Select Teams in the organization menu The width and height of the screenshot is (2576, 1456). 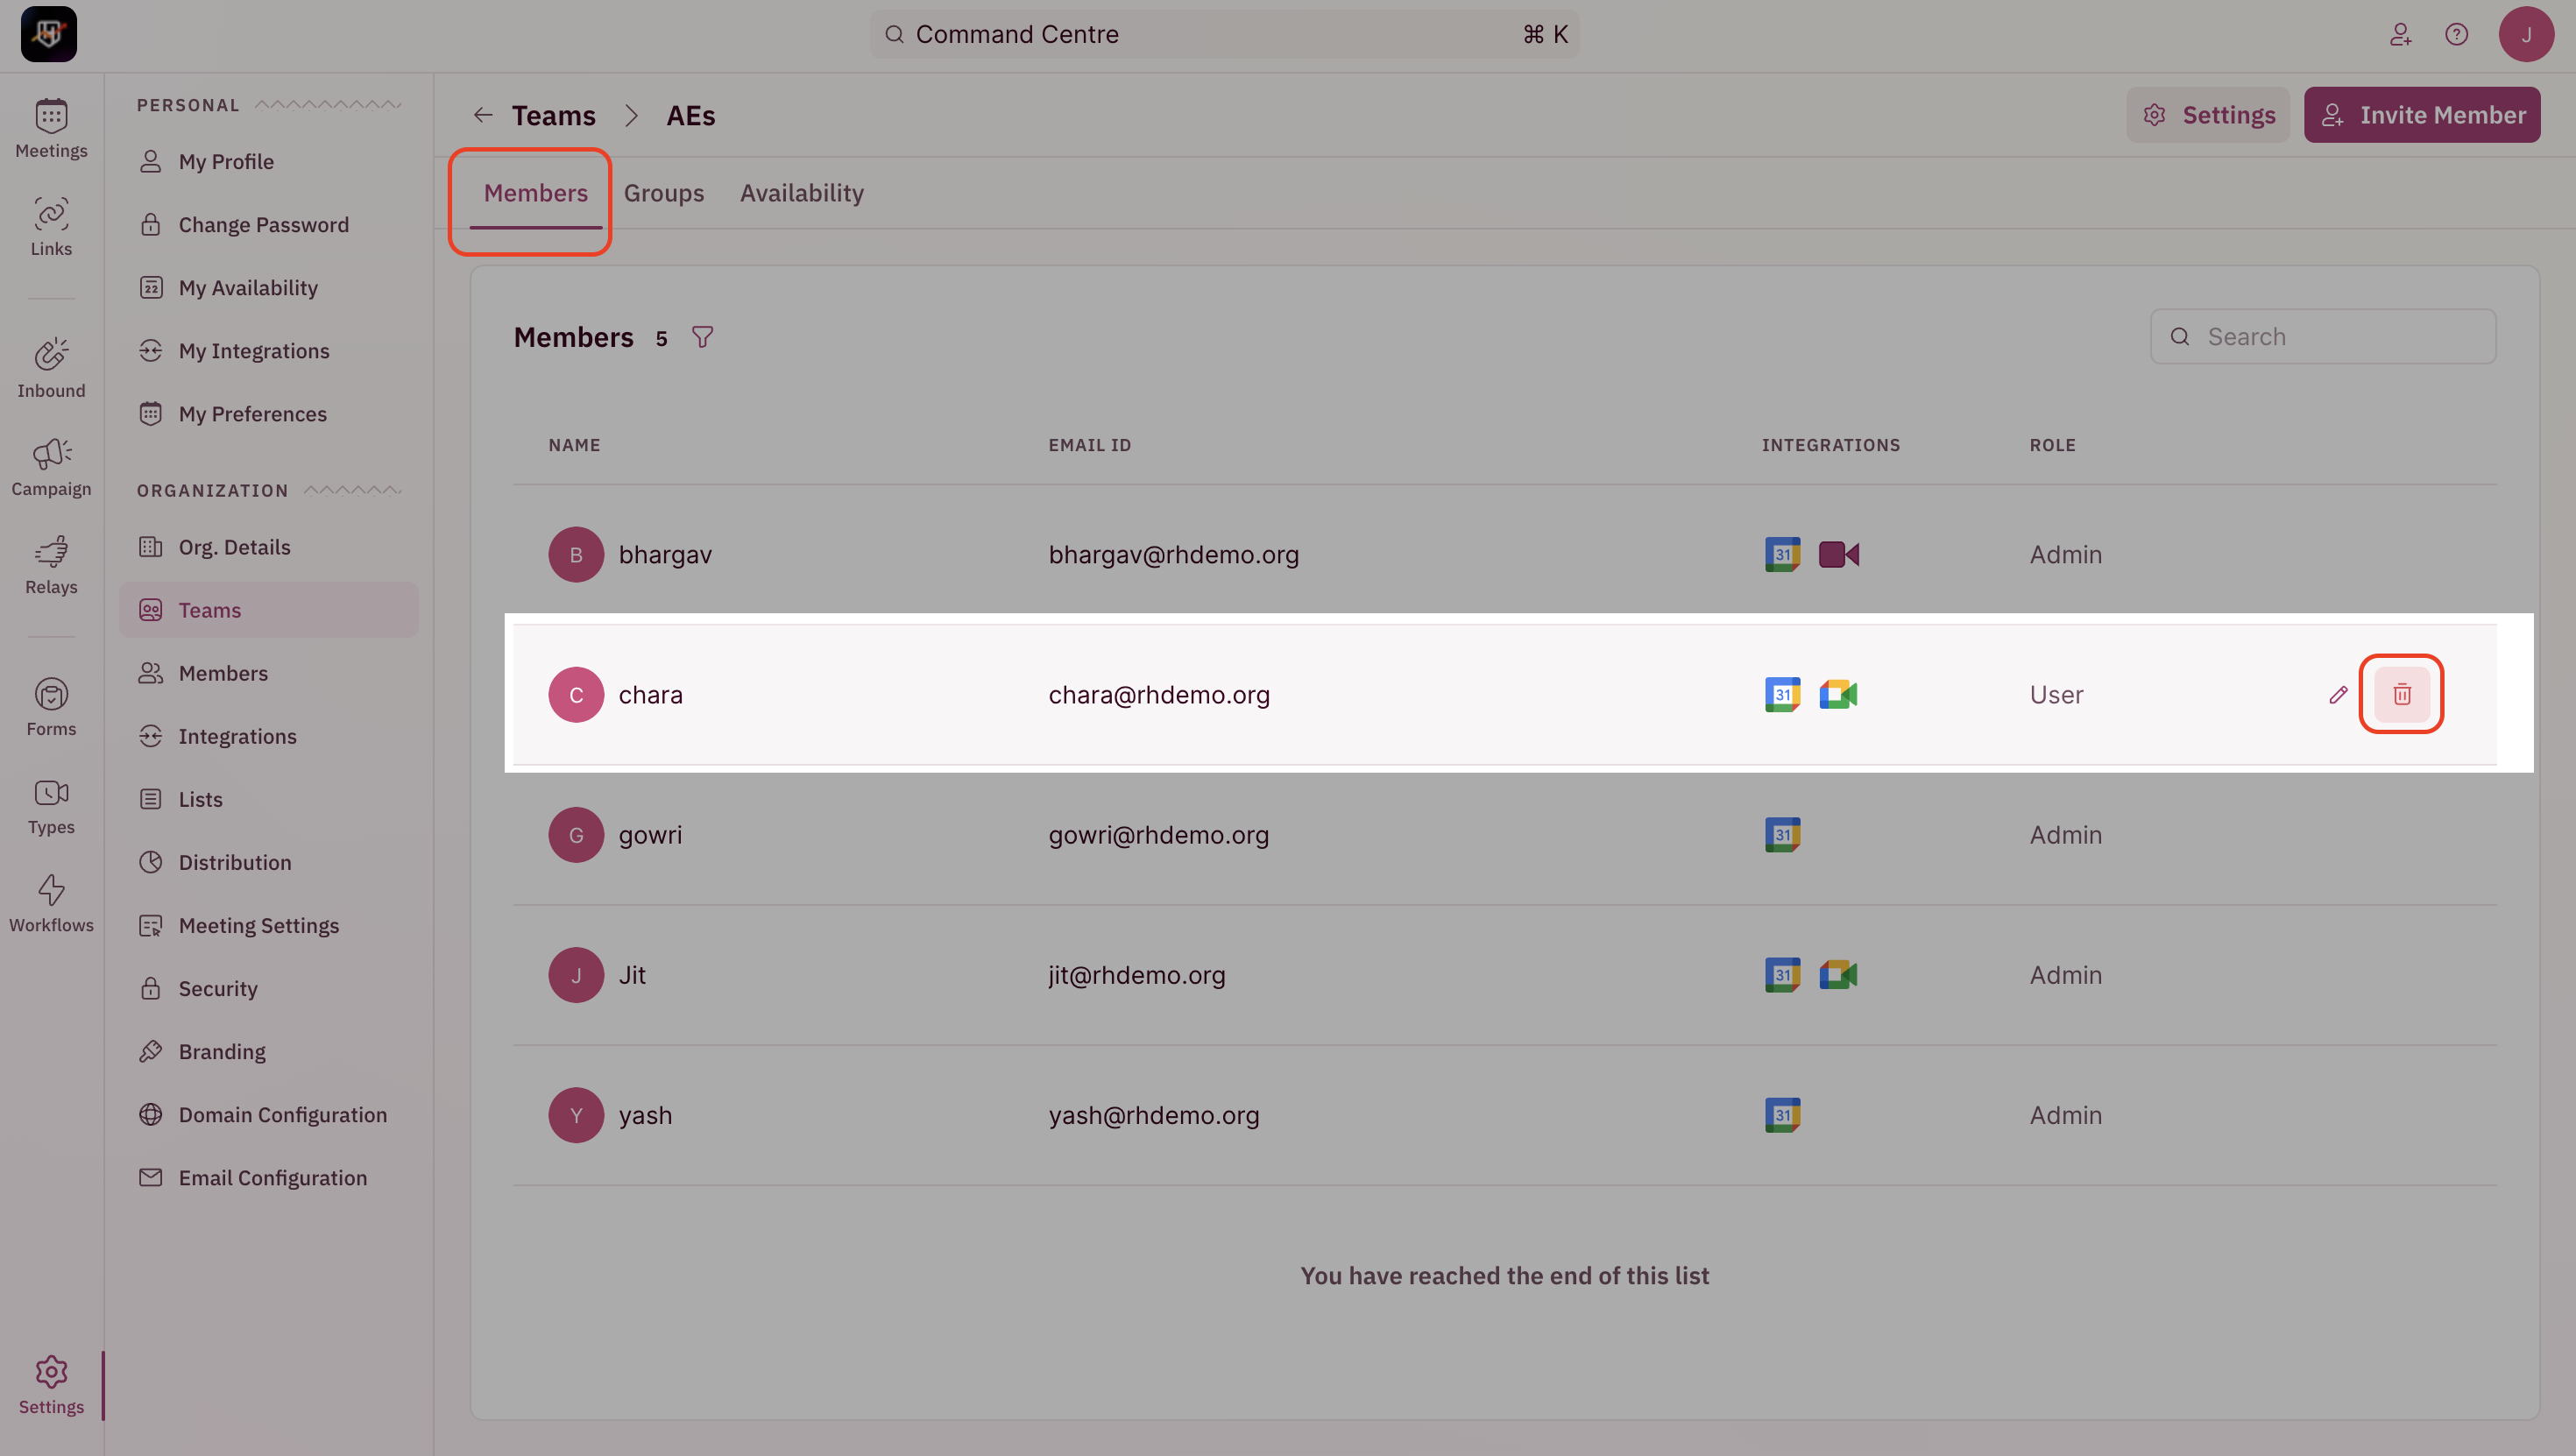268,609
